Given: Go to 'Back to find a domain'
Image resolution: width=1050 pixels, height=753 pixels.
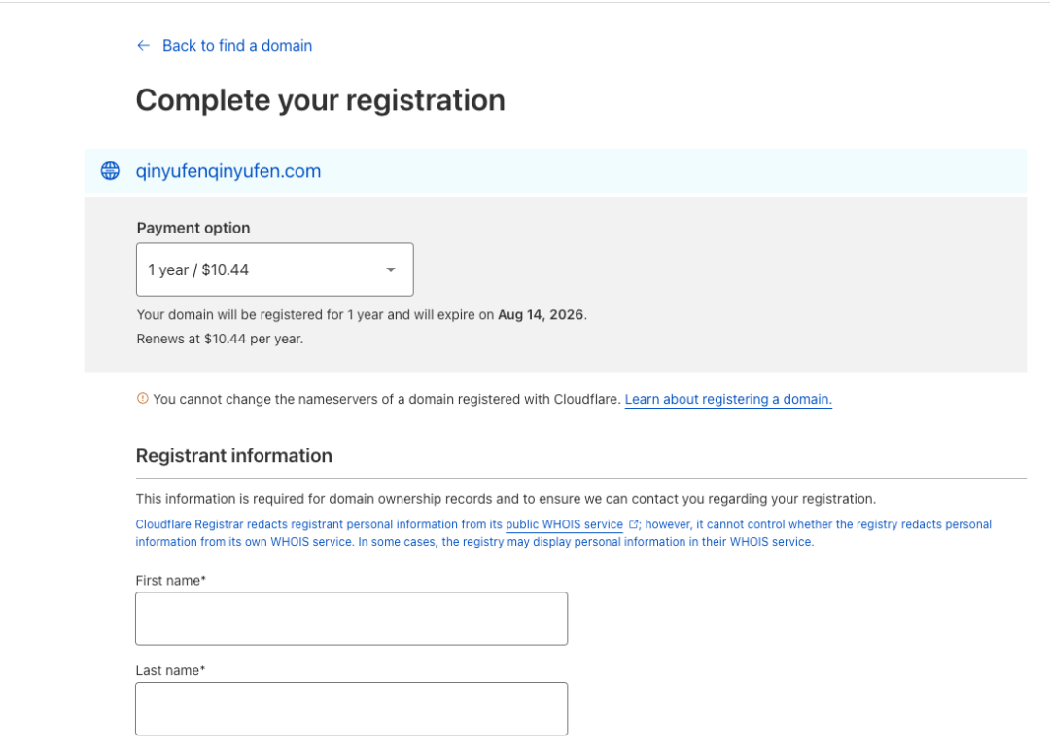Looking at the screenshot, I should [x=237, y=46].
